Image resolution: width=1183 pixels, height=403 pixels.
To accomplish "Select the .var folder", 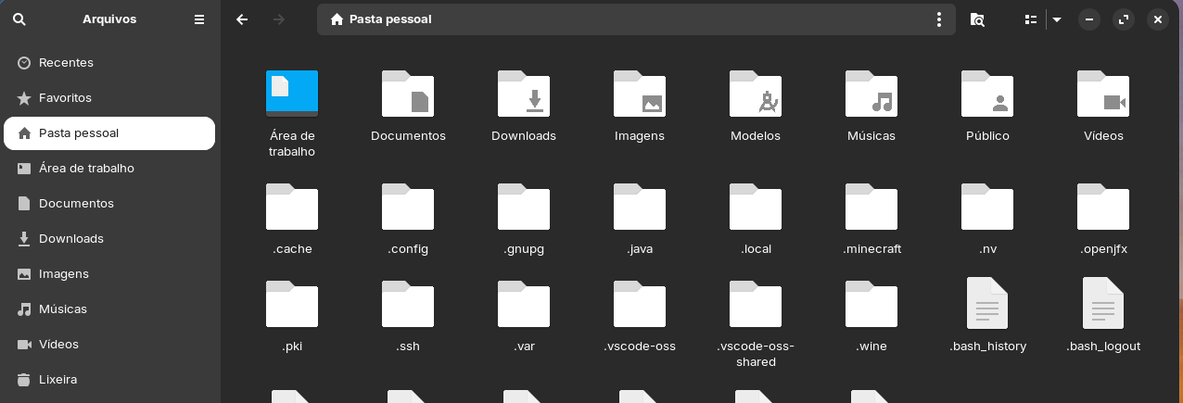I will point(524,304).
